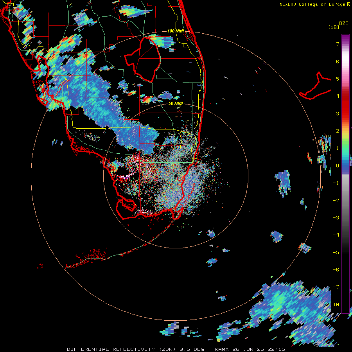Click the -6 value on the color scale
Viewport: 352px width, 352px height.
(x=336, y=270)
